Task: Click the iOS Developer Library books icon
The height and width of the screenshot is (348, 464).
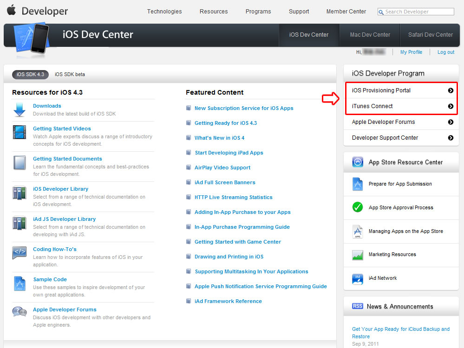Action: tap(20, 193)
